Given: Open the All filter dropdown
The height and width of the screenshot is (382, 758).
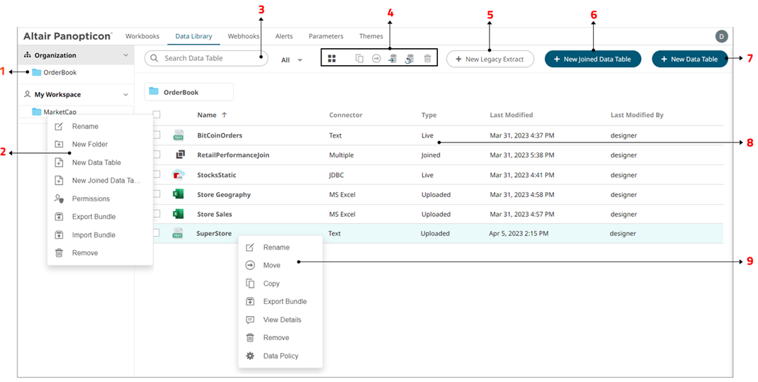Looking at the screenshot, I should [x=291, y=60].
